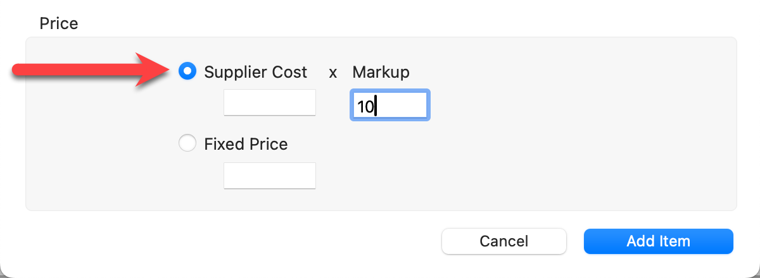Focus the Supplier Cost amount field
This screenshot has width=760, height=278.
tap(270, 102)
